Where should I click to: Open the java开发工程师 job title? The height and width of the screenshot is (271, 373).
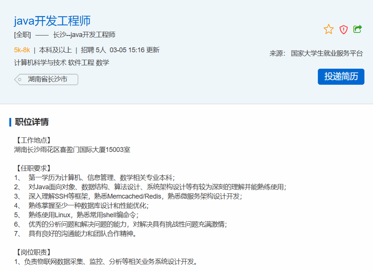tap(52, 21)
